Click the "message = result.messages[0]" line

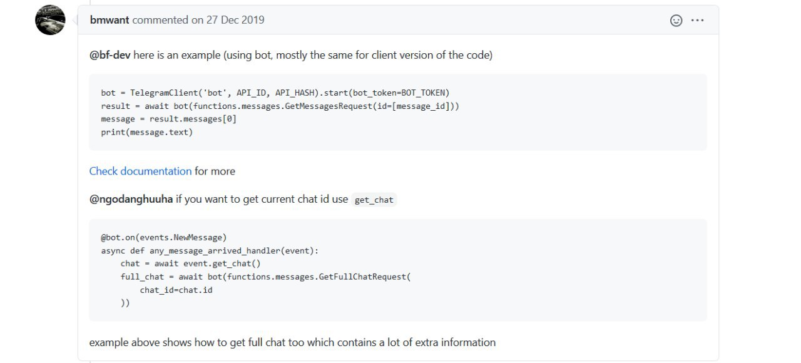(x=169, y=119)
